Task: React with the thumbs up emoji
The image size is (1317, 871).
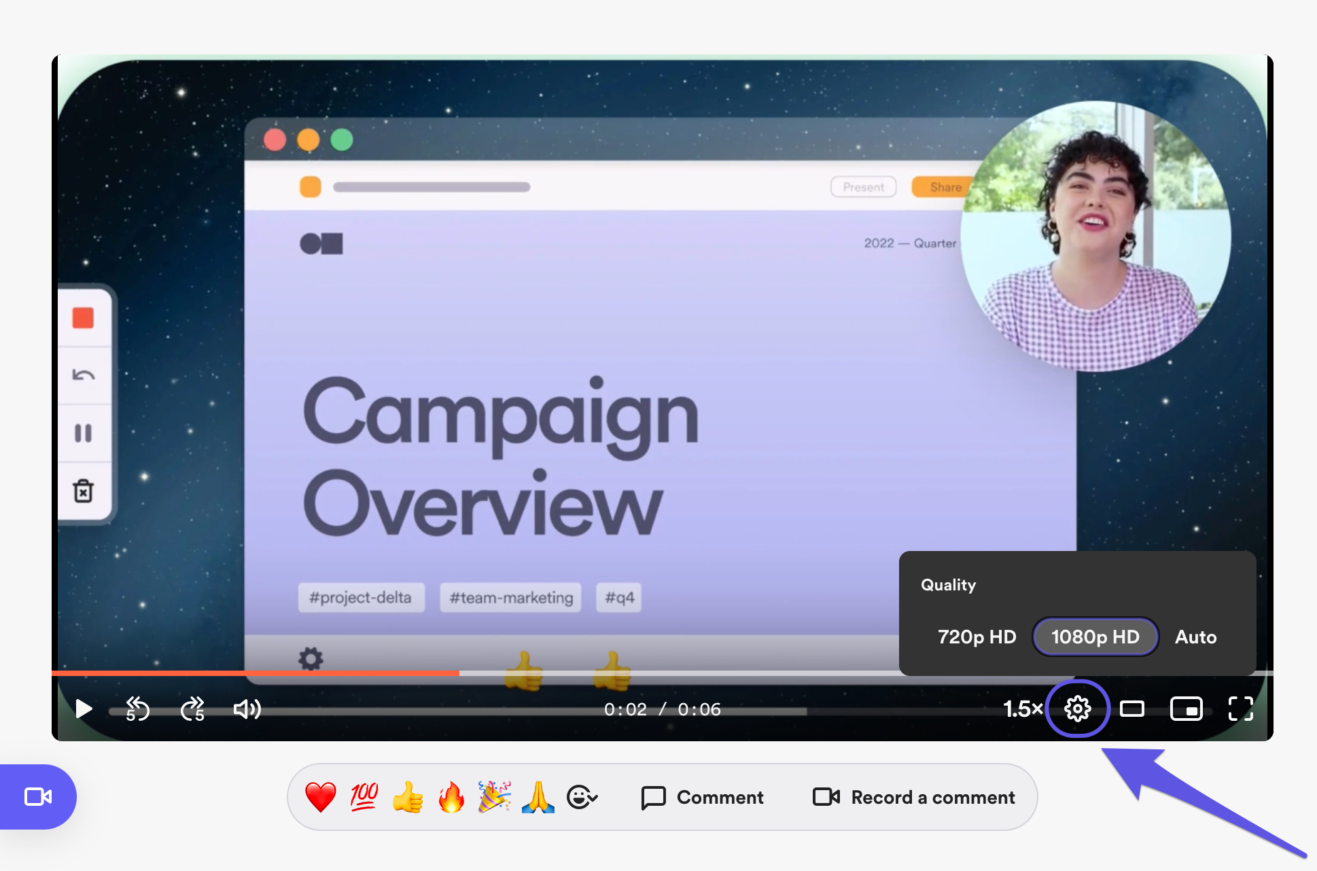Action: point(408,797)
